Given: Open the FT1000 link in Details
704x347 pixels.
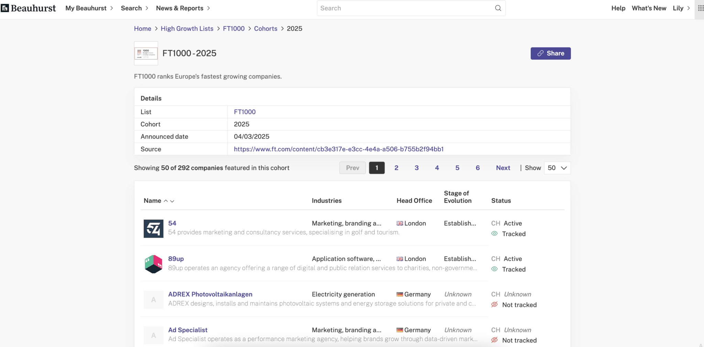Looking at the screenshot, I should [x=245, y=112].
